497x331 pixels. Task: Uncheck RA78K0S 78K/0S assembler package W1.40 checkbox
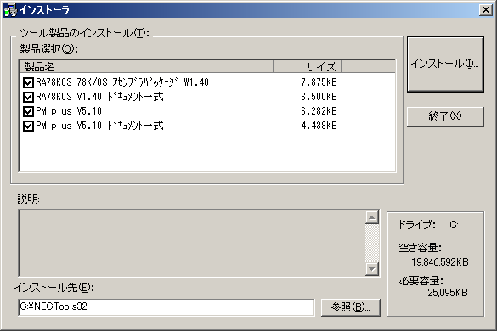click(x=28, y=82)
